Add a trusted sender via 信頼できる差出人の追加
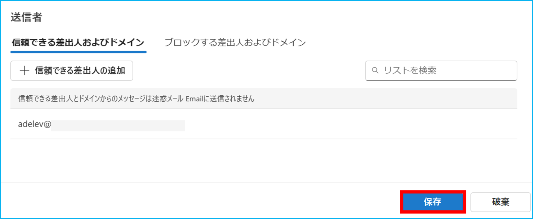533x219 pixels. 72,71
